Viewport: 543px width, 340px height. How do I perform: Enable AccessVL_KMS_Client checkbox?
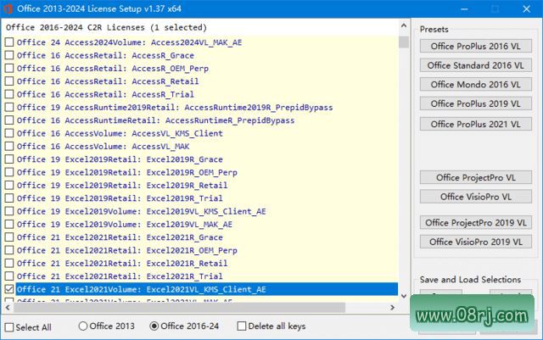(9, 133)
